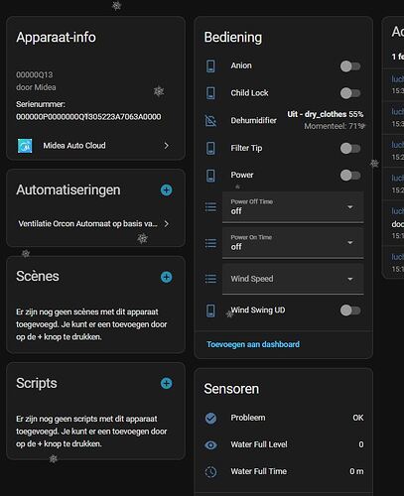
Task: Click the Midea Auto Cloud integration logo
Action: (25, 146)
